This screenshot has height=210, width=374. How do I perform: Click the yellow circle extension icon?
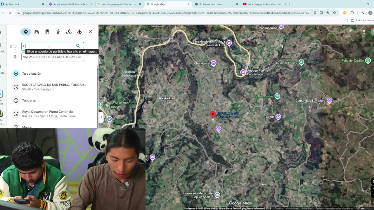(x=344, y=13)
